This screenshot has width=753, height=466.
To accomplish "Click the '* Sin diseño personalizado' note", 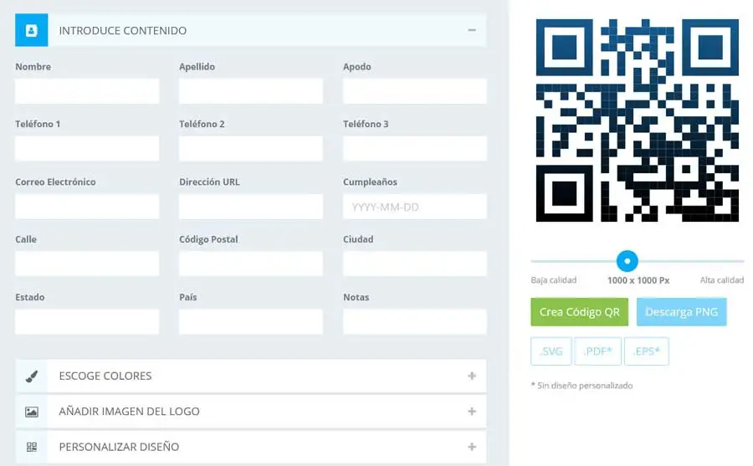I will coord(581,386).
